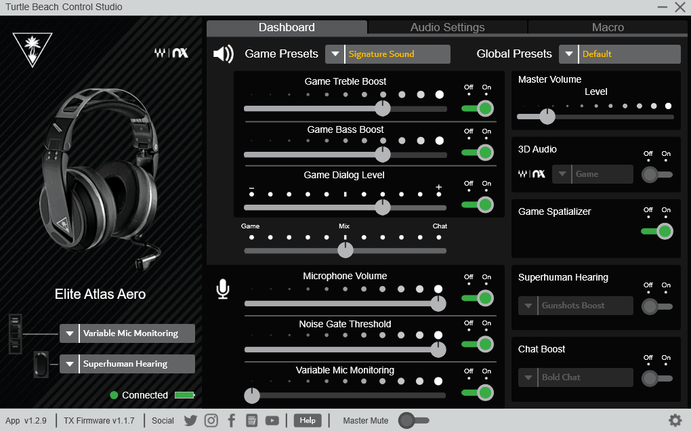This screenshot has width=691, height=431.
Task: Click the Help button
Action: pyautogui.click(x=308, y=420)
